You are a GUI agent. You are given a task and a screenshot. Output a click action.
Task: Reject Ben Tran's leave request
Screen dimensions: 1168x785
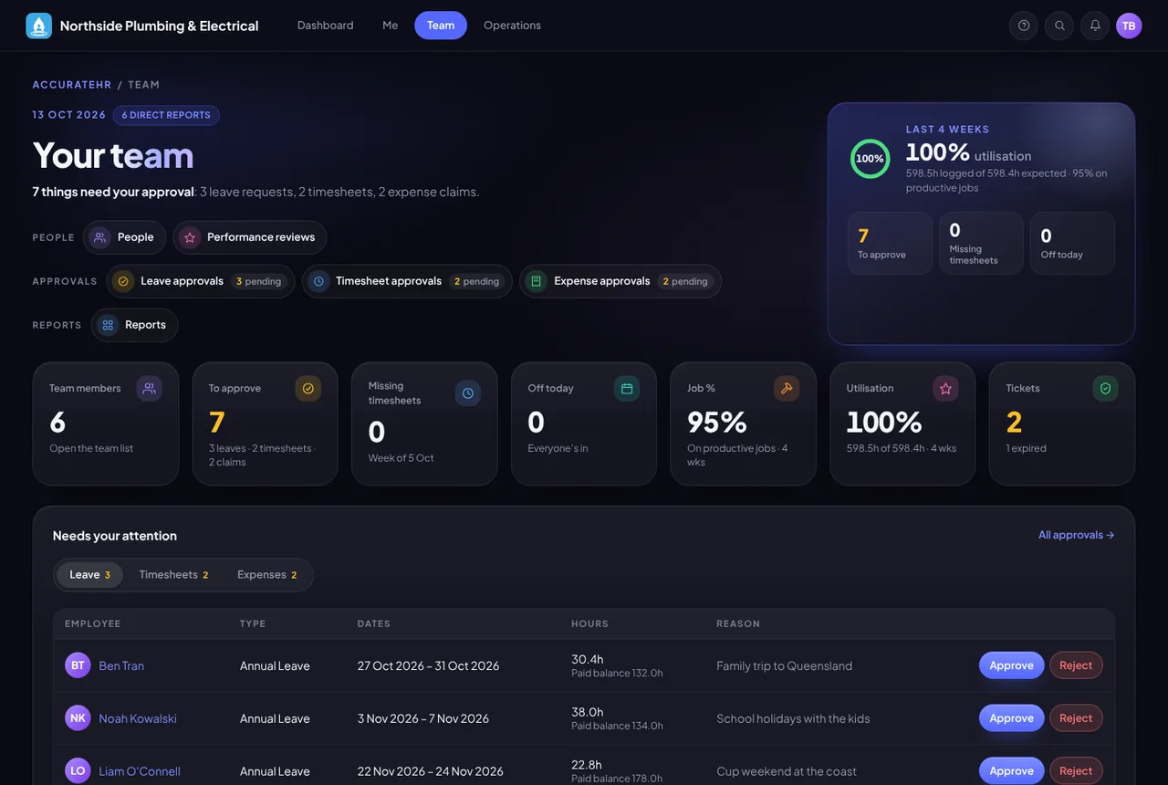click(x=1076, y=665)
